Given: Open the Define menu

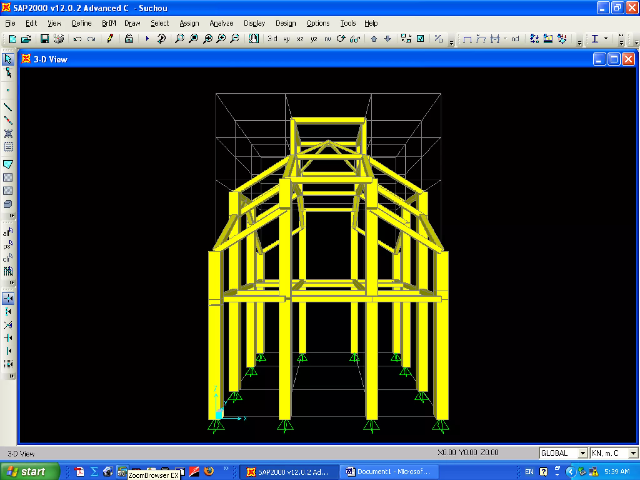Looking at the screenshot, I should coord(82,23).
